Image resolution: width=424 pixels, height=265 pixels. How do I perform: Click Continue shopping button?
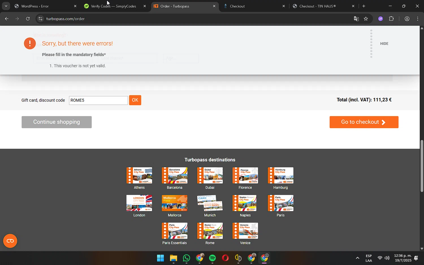coord(57,122)
